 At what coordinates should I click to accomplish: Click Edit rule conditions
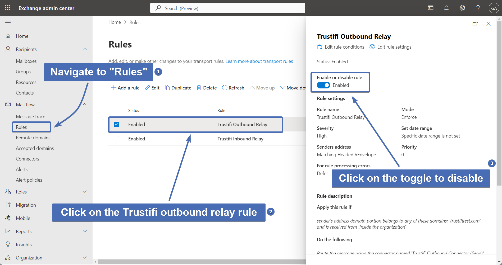coord(341,47)
